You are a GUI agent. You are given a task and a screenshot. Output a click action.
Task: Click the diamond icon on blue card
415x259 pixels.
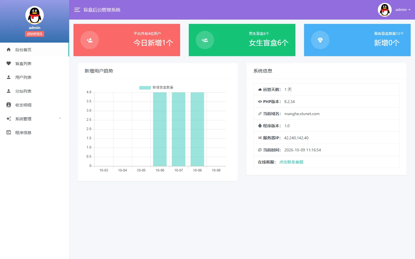[x=320, y=40]
